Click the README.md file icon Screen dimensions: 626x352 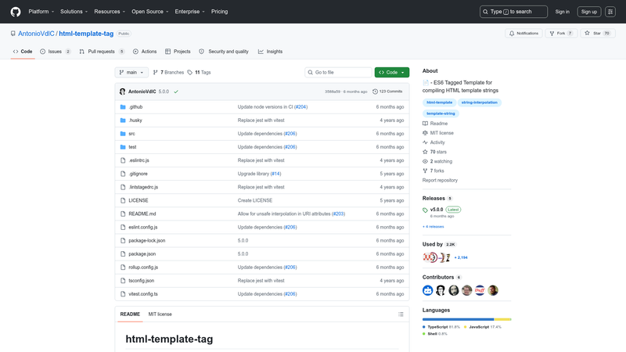pos(123,214)
